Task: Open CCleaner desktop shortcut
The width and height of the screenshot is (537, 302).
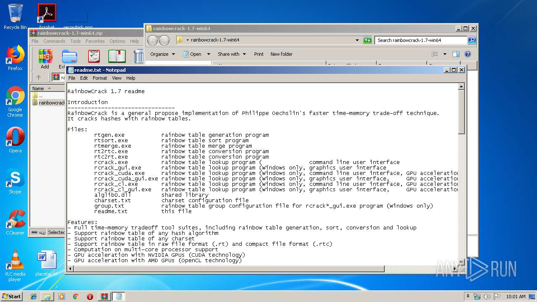Action: tap(15, 222)
